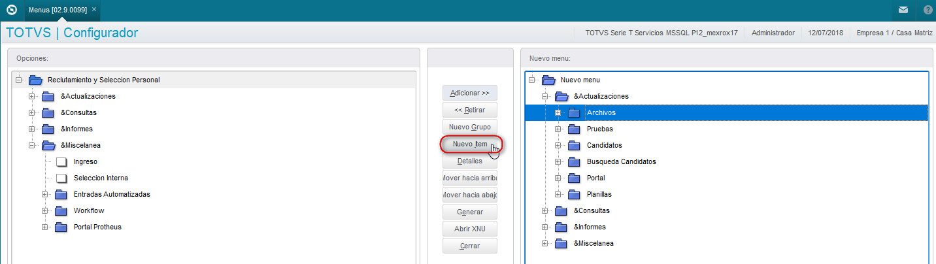This screenshot has height=264, width=936.
Task: Expand &Informes in the Opciones tree
Action: tap(32, 129)
